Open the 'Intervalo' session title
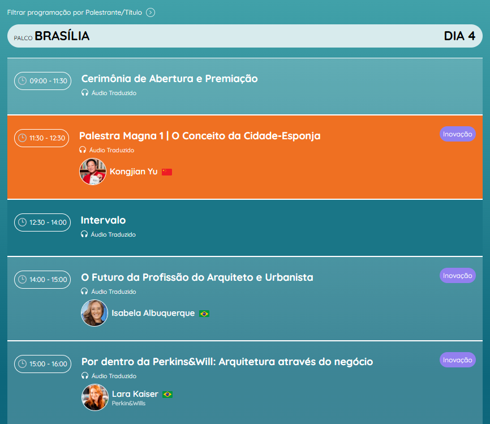 103,220
